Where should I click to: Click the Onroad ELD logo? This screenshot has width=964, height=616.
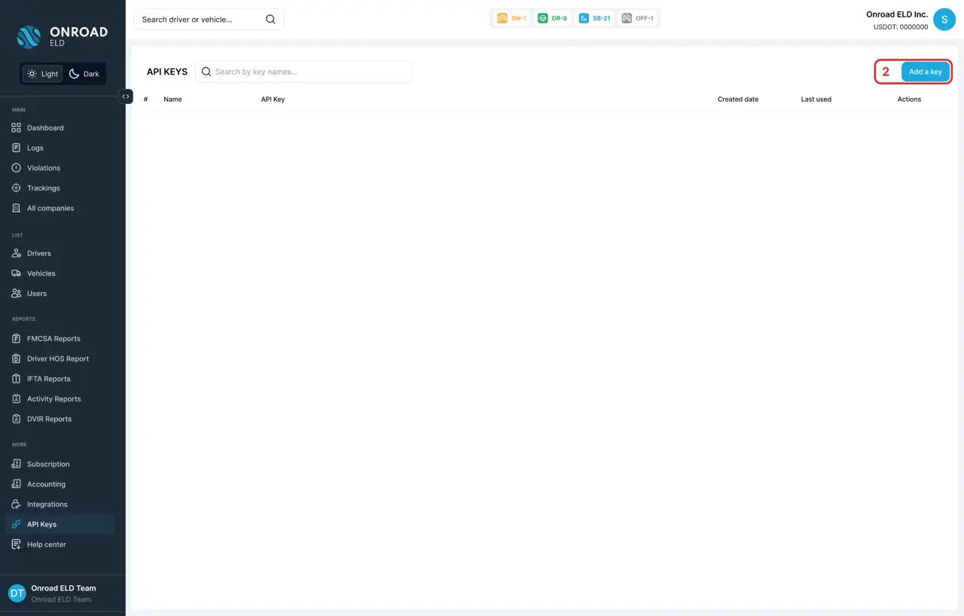point(63,36)
